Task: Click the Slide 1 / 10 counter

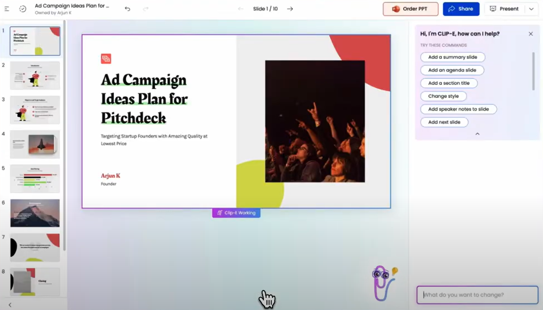Action: 265,9
